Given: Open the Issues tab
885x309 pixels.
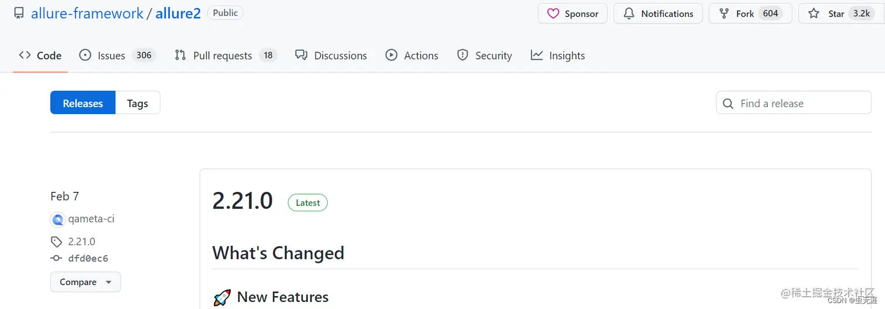Looking at the screenshot, I should coord(111,56).
